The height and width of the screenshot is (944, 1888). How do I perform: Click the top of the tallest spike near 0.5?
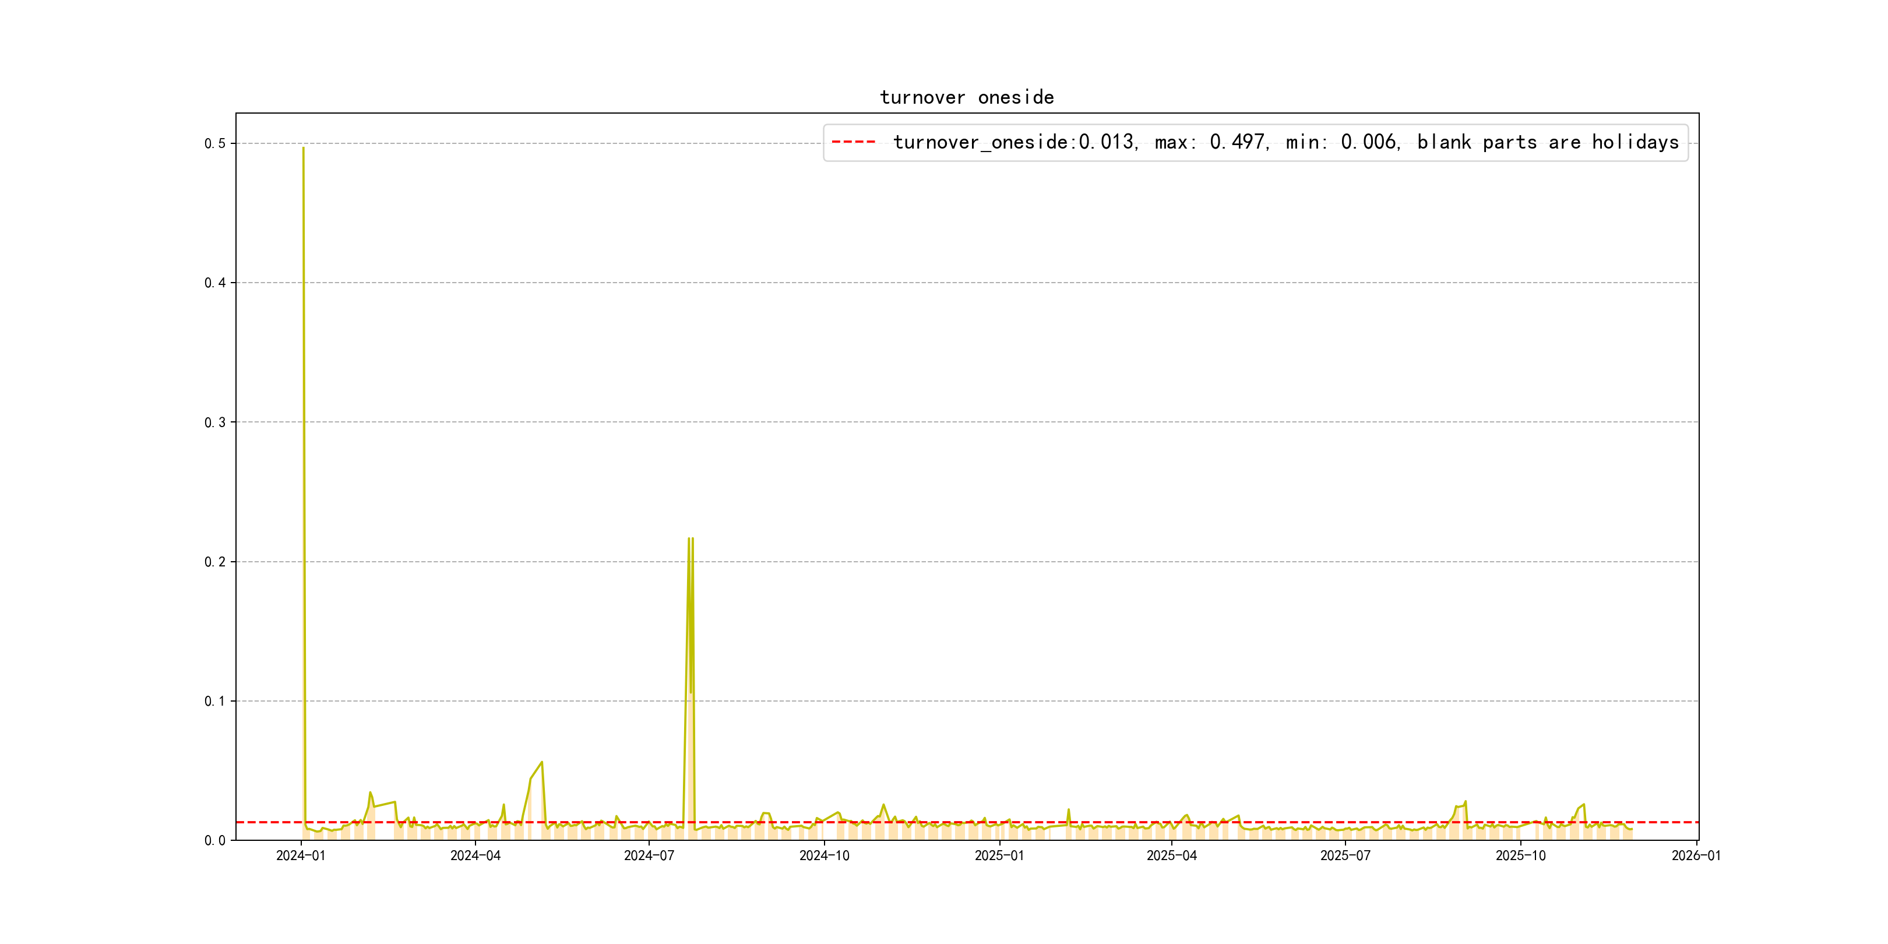(x=304, y=149)
